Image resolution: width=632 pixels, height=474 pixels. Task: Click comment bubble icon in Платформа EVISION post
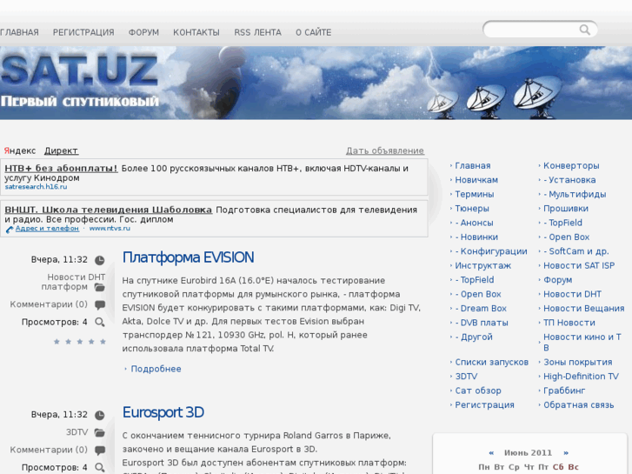(100, 304)
